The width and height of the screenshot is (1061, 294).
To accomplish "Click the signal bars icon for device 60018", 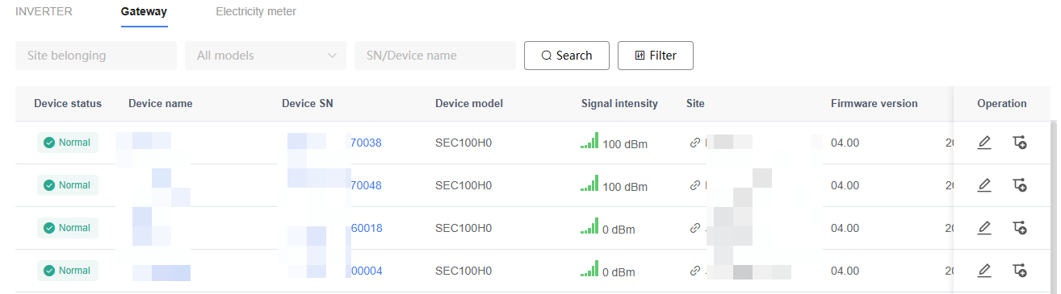I will pyautogui.click(x=589, y=226).
